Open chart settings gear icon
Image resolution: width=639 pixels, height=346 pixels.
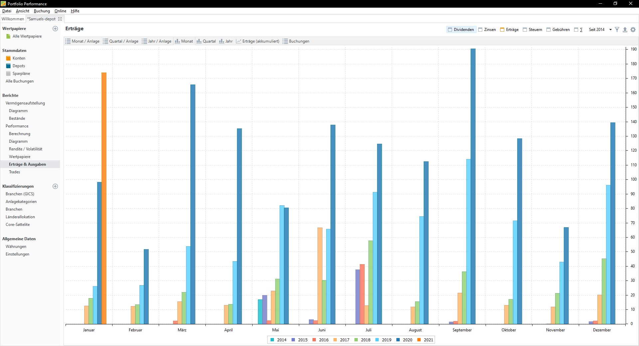(633, 30)
